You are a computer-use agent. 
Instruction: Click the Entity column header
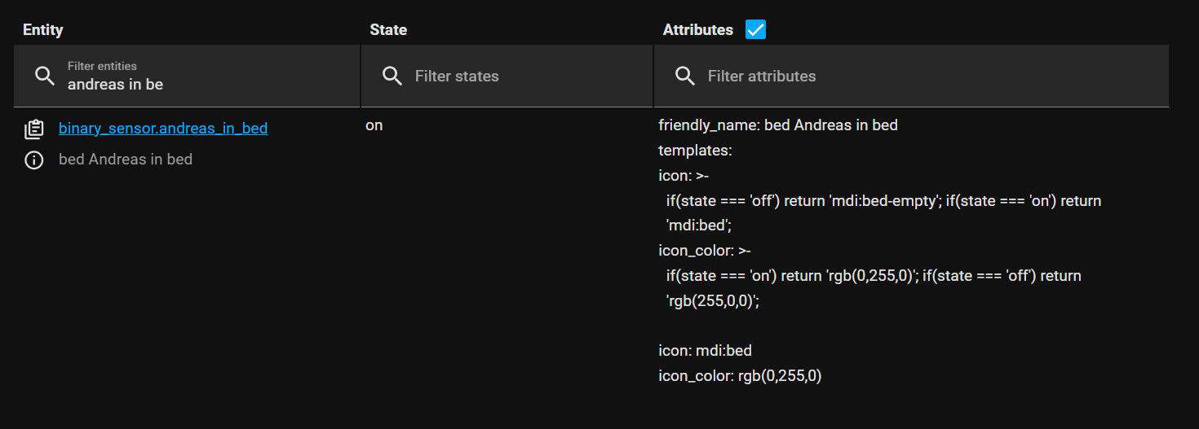coord(43,30)
